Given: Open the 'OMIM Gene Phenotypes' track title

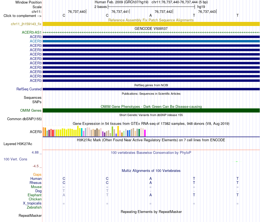Looking at the screenshot, I should [151, 106].
